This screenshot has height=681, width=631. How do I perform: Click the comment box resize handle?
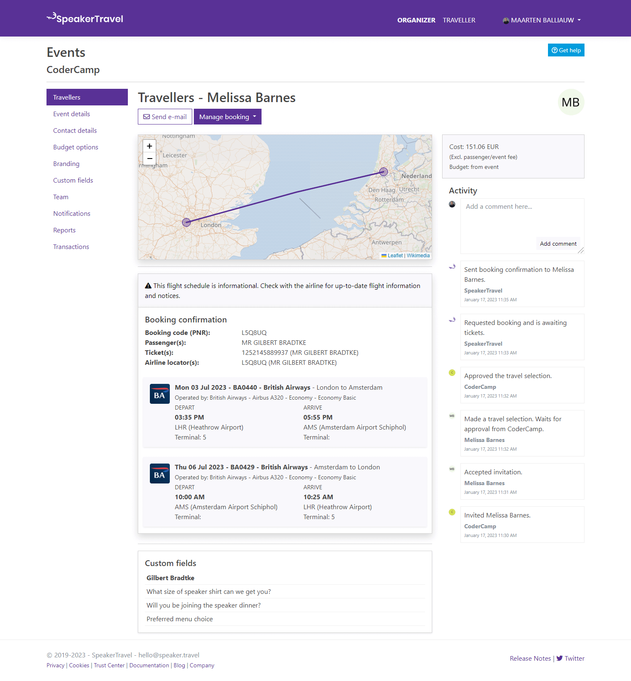[x=581, y=250]
